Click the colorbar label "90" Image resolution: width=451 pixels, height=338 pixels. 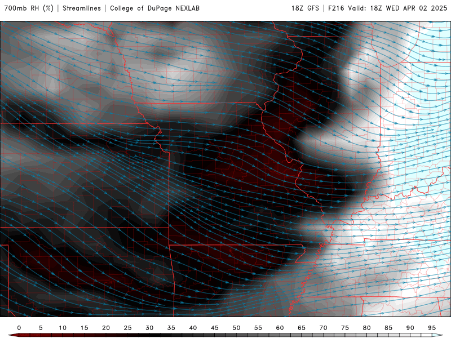coord(410,328)
